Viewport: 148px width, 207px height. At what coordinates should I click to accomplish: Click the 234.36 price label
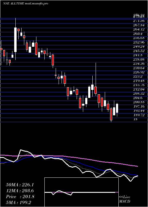[139, 64]
